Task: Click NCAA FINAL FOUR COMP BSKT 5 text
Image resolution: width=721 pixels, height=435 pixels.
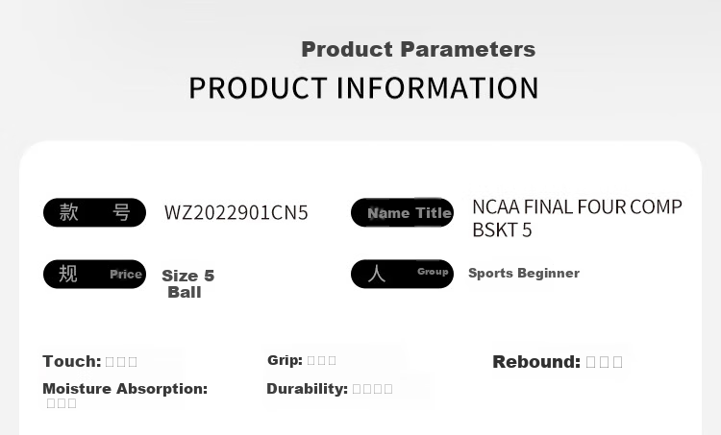Action: (x=577, y=218)
